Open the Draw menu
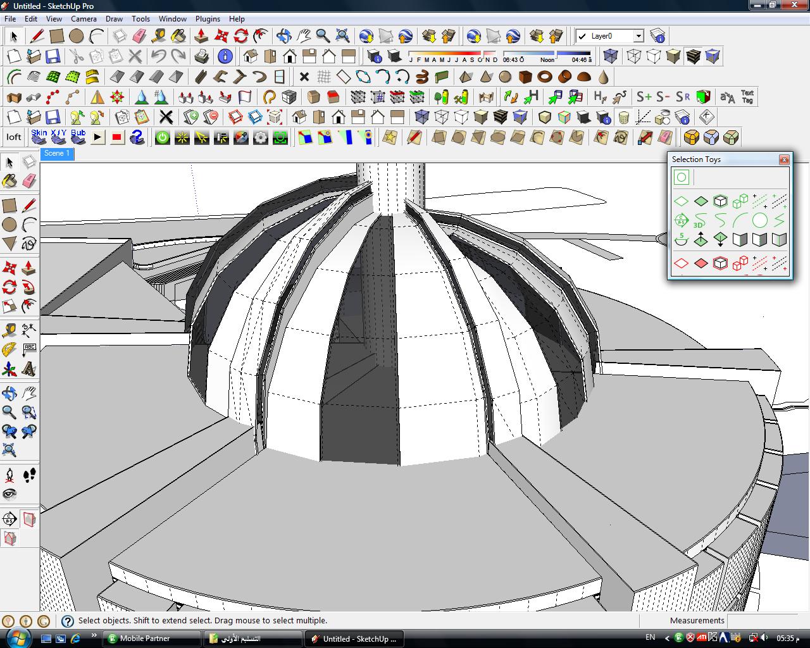 point(114,19)
